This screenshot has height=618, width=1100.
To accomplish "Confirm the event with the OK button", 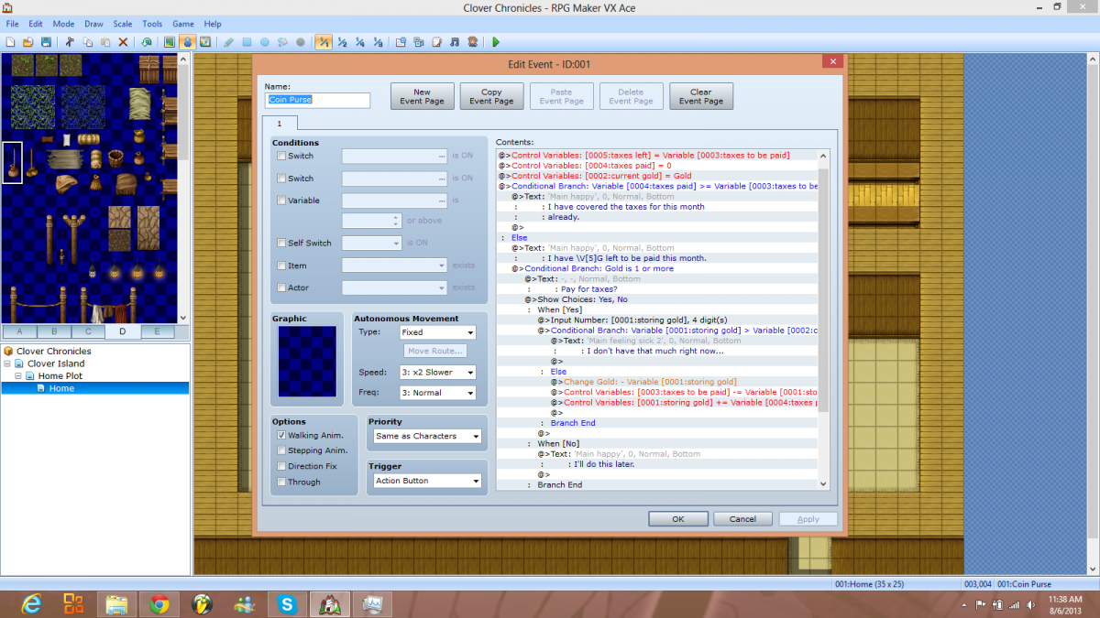I will 678,519.
